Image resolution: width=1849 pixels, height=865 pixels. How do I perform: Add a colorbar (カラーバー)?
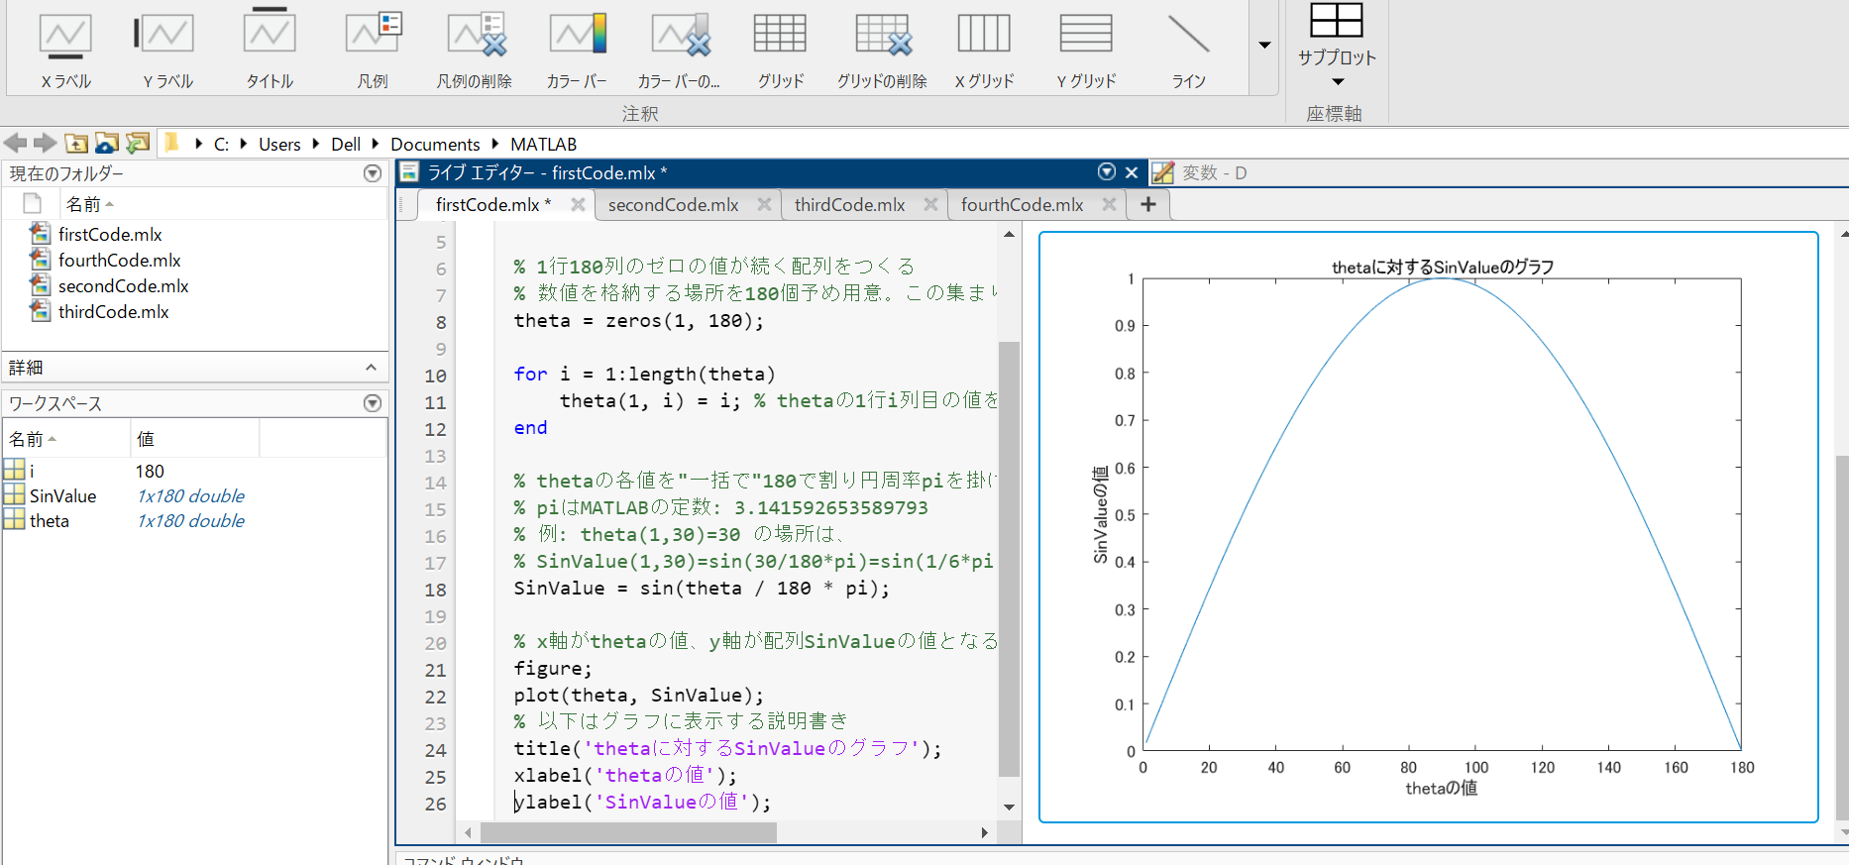[x=577, y=50]
